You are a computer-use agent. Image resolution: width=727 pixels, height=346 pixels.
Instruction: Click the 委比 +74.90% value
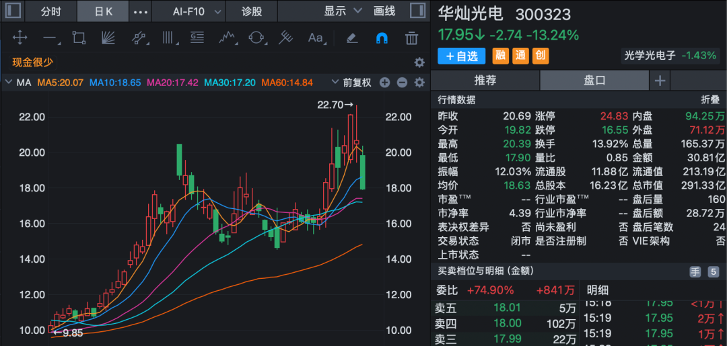pyautogui.click(x=490, y=290)
